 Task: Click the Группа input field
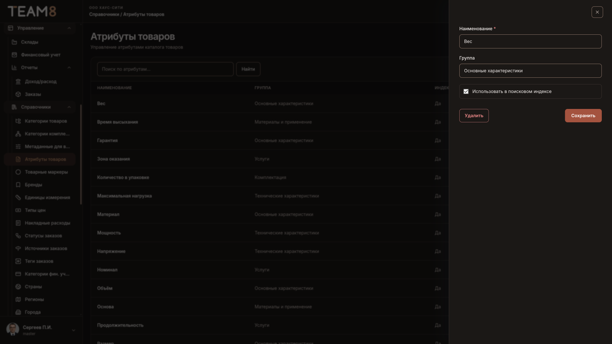point(530,70)
